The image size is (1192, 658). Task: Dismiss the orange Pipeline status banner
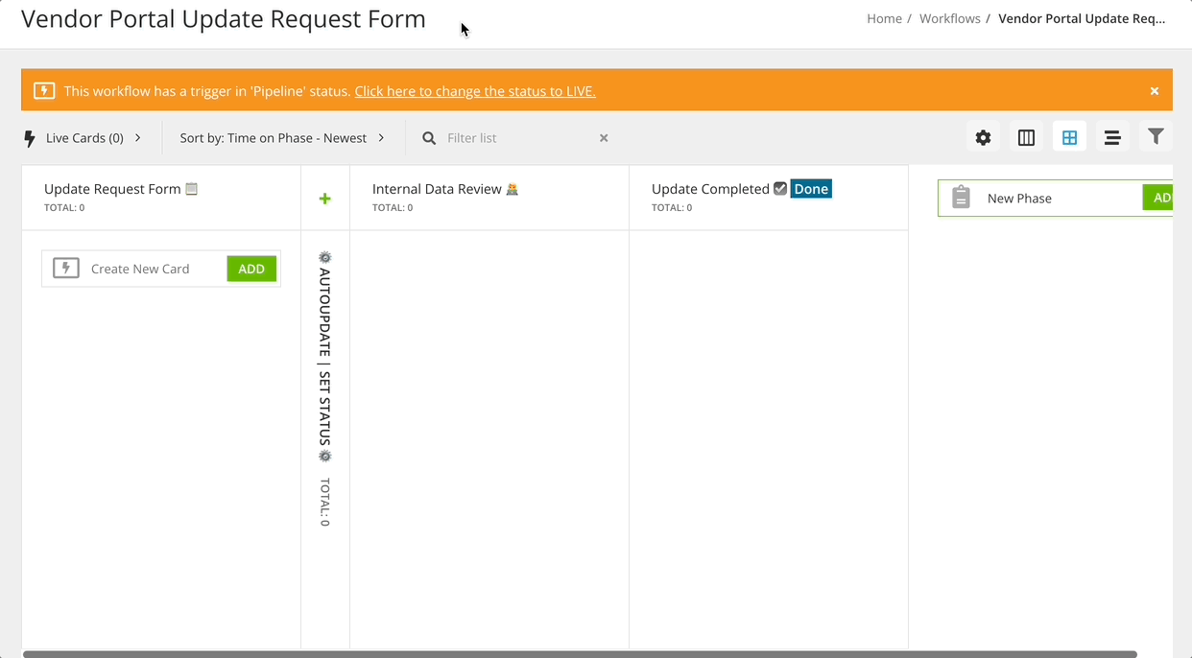point(1154,90)
